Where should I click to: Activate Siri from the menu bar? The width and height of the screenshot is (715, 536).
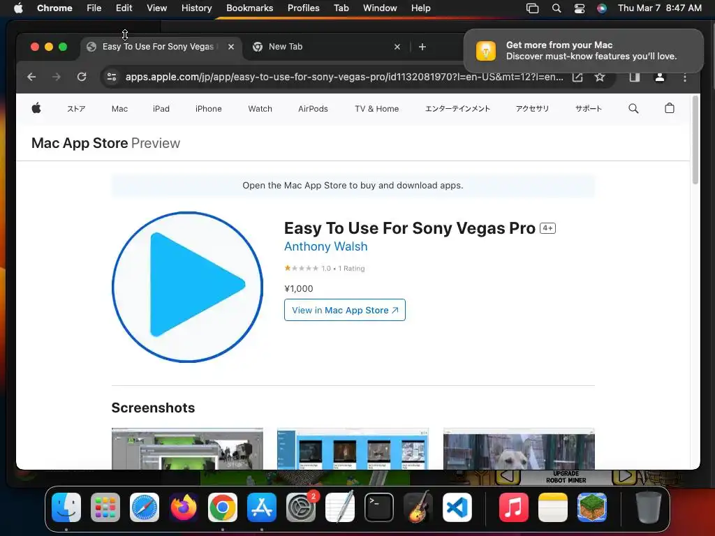point(602,8)
